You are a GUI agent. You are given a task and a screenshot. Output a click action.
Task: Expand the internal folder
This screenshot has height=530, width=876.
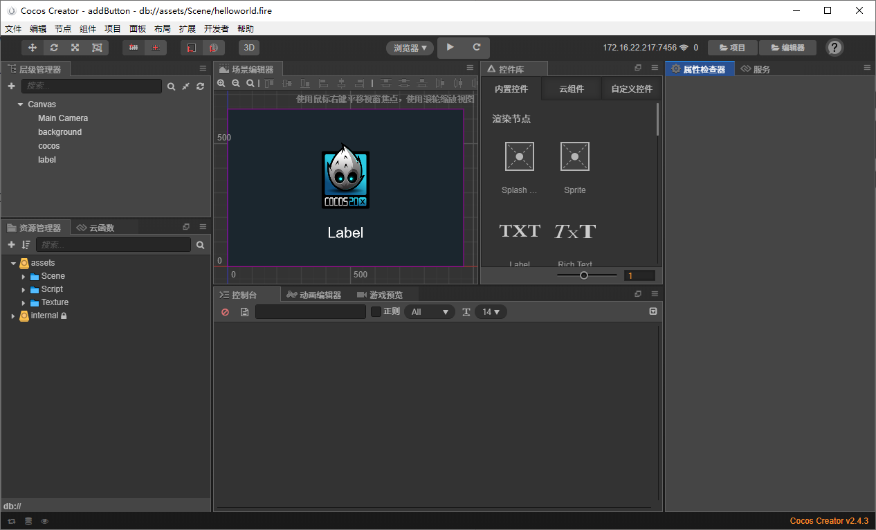tap(13, 316)
